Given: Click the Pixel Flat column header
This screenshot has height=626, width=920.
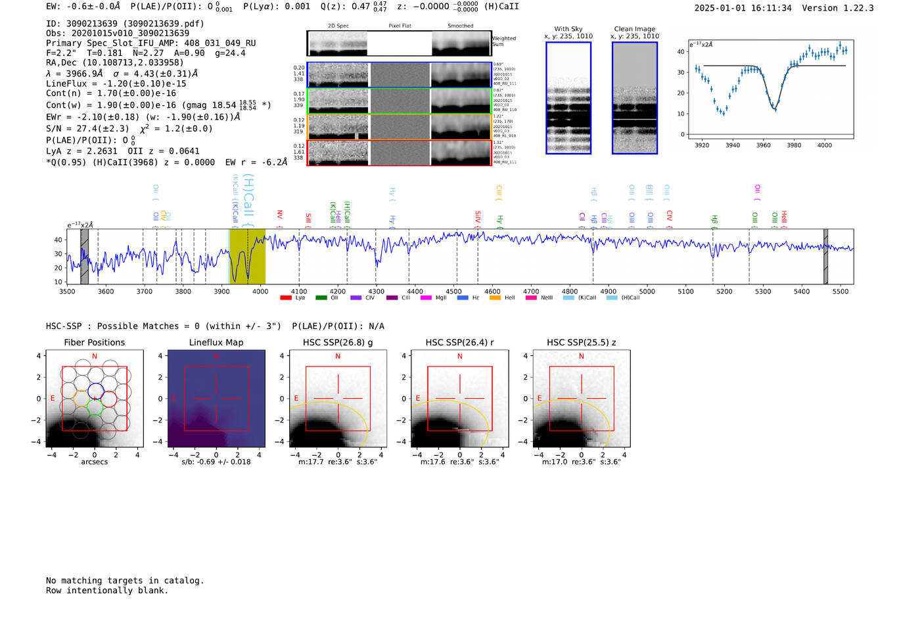Looking at the screenshot, I should click(x=400, y=26).
